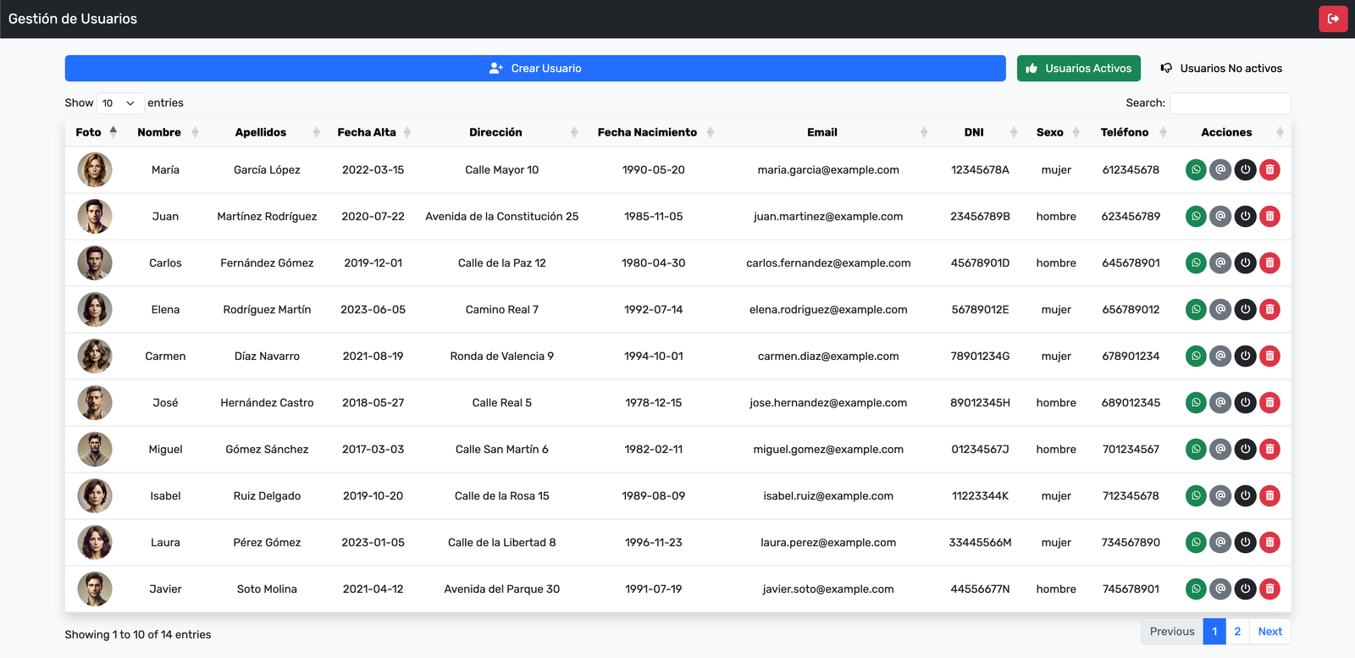Focus the Search input field

(1231, 103)
